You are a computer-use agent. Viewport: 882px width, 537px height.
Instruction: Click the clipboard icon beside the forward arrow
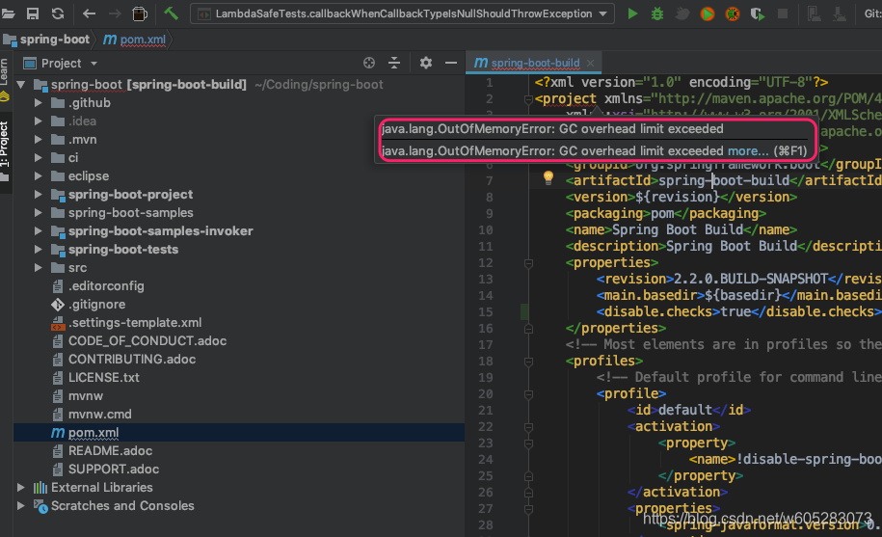[x=140, y=13]
